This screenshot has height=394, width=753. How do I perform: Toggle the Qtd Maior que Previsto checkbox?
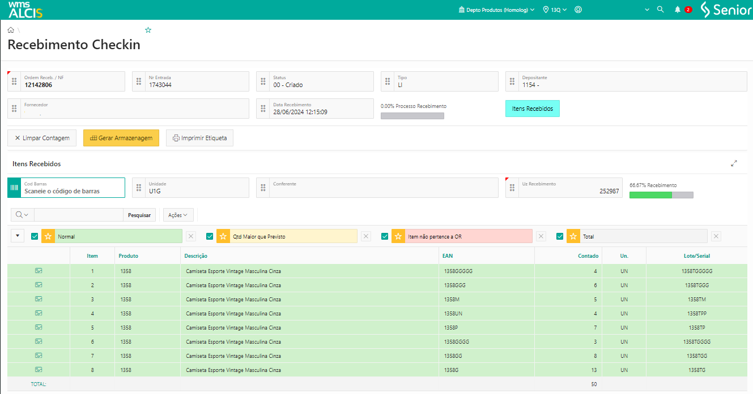click(210, 236)
